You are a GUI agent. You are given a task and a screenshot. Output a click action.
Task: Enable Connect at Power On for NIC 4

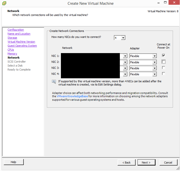pyautogui.click(x=164, y=74)
